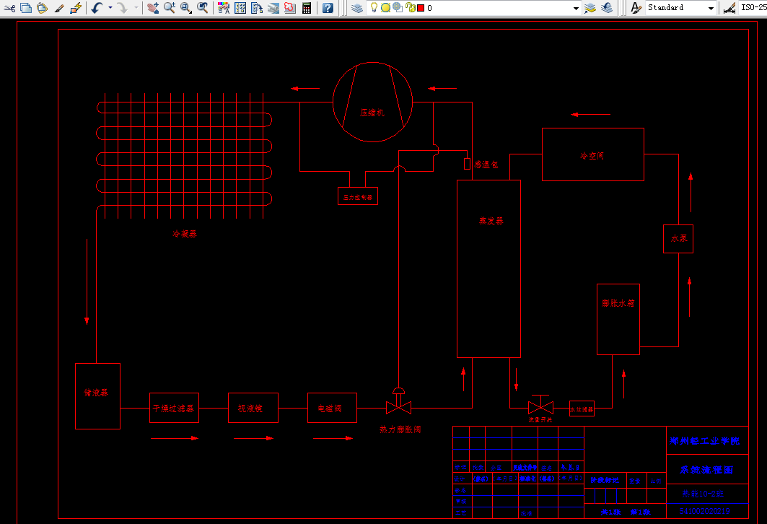This screenshot has height=524, width=767.
Task: Click the Cut scissors icon
Action: [x=10, y=8]
